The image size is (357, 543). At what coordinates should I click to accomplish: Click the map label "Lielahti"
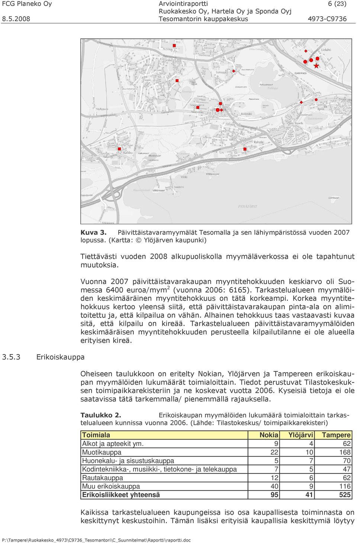click(326, 49)
